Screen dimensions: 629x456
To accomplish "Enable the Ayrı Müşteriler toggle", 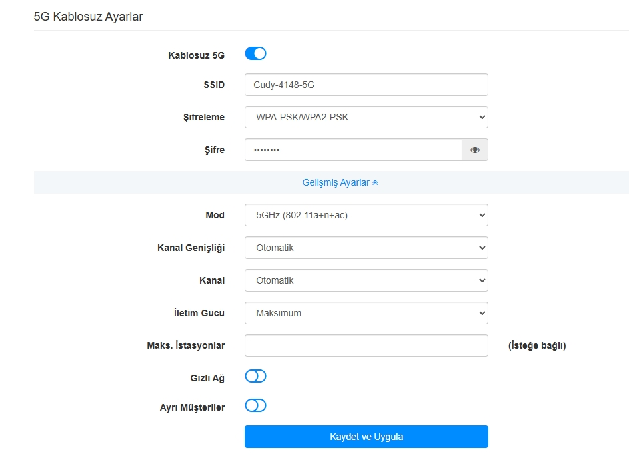I will click(256, 405).
